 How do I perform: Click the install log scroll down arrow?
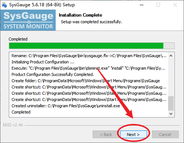coord(171,114)
